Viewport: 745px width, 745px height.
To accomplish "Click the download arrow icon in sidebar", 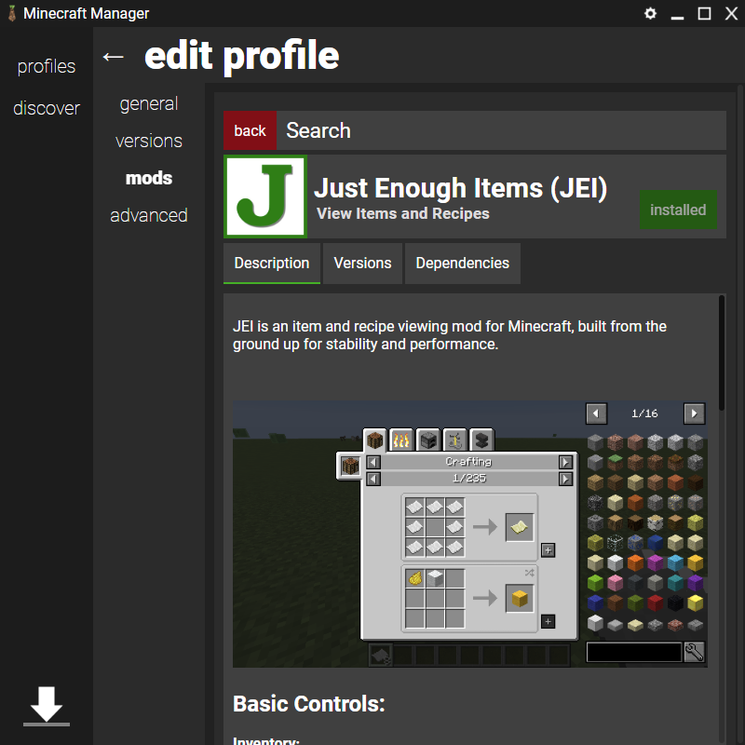I will [47, 706].
